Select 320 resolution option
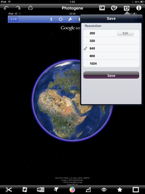145x194 pixels. (x=111, y=41)
